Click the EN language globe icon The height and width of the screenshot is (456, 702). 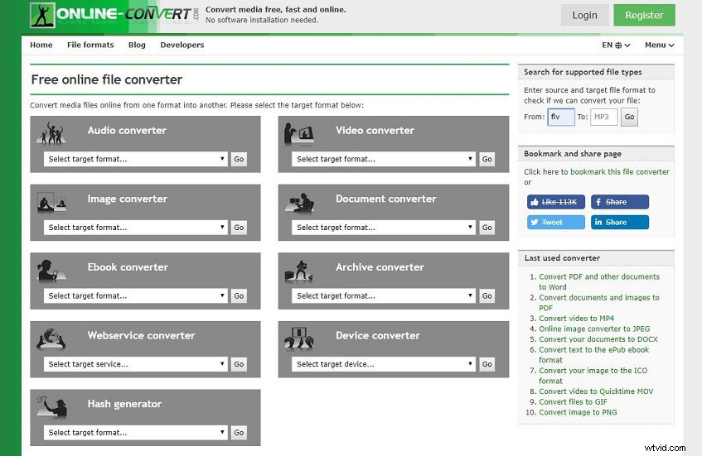pyautogui.click(x=618, y=46)
